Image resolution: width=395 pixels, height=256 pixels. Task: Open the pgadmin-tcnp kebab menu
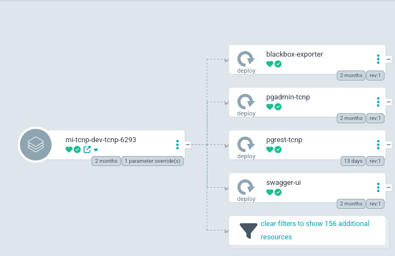pyautogui.click(x=378, y=102)
